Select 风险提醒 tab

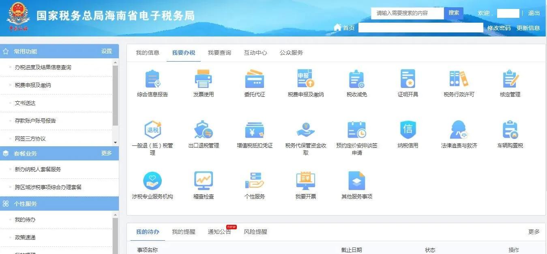coord(255,232)
